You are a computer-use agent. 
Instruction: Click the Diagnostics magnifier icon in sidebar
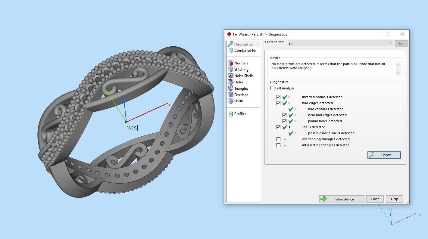pyautogui.click(x=231, y=44)
